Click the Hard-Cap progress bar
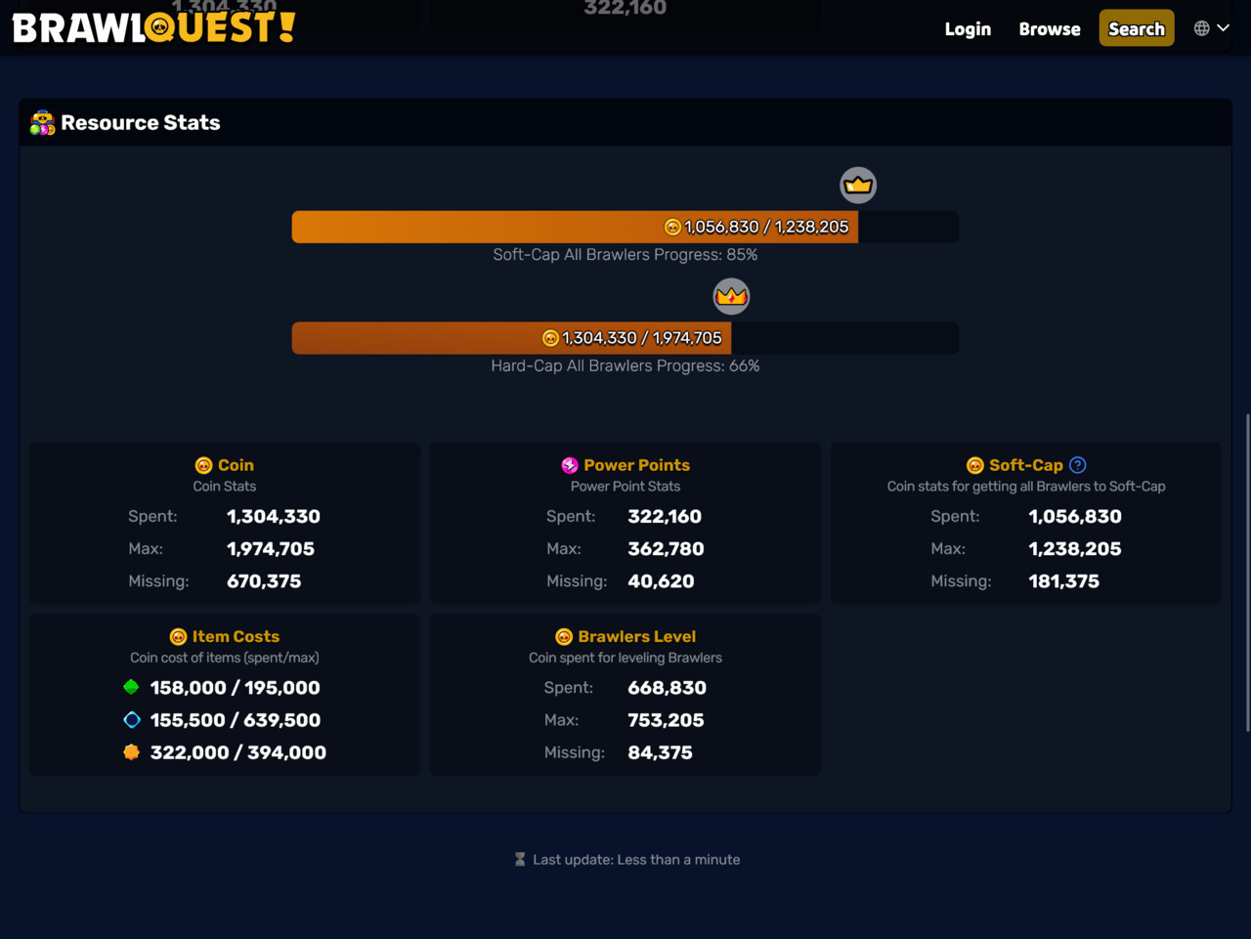The image size is (1251, 939). [625, 337]
